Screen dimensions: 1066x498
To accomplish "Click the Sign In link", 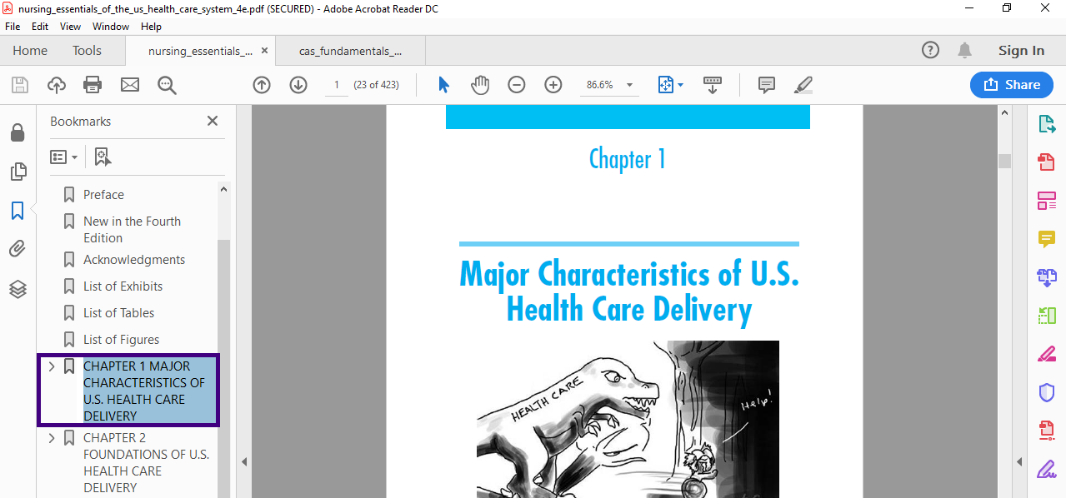I will 1021,50.
